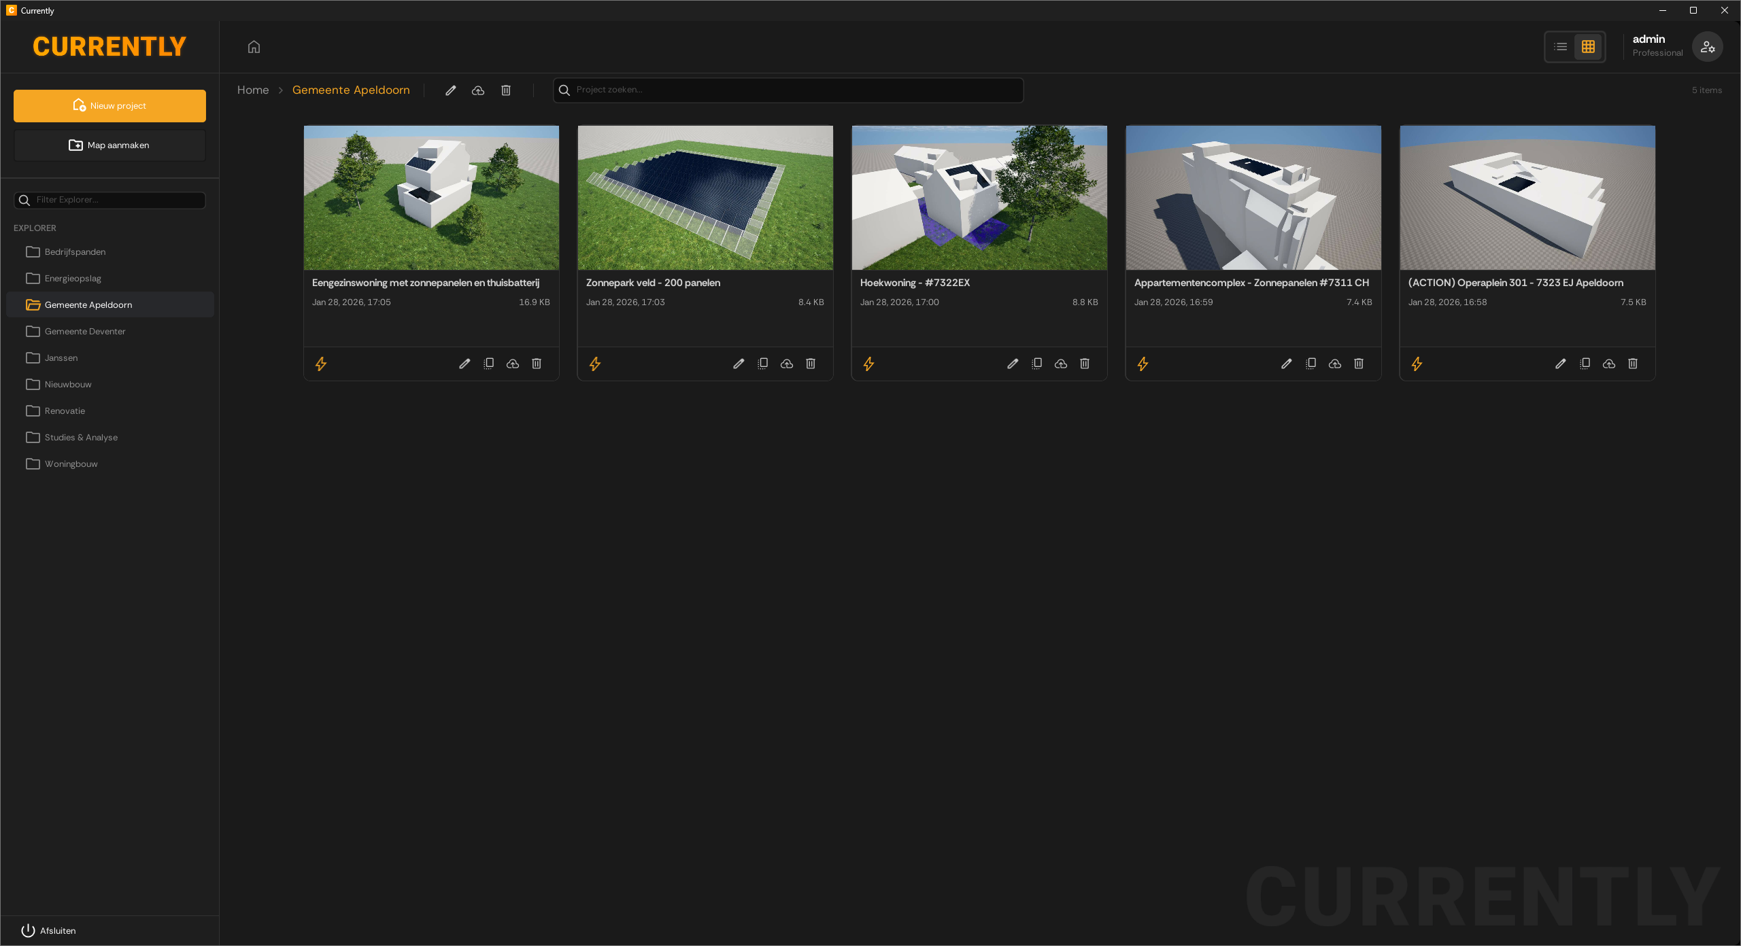Screen dimensions: 1741x946
Task: Open the Gemeente Apeldoorn breadcrumb
Action: click(x=351, y=90)
